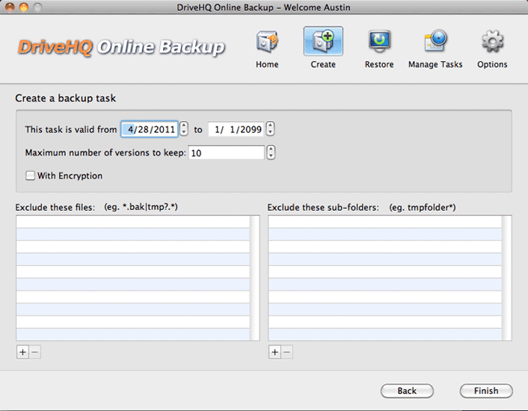The height and width of the screenshot is (411, 528).
Task: Click the Exclude these sub-folders list scrollbar
Action: tap(507, 278)
